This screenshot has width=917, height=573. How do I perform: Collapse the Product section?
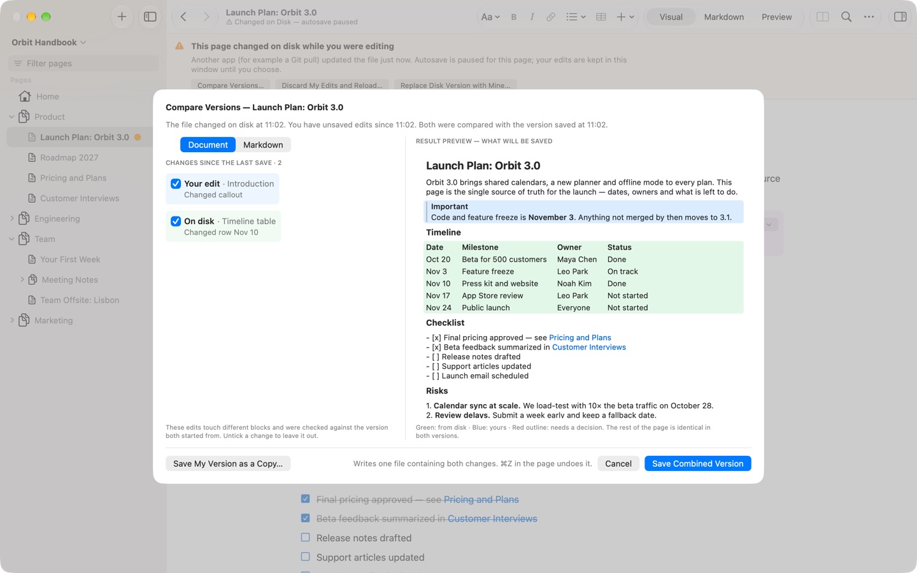pyautogui.click(x=11, y=117)
